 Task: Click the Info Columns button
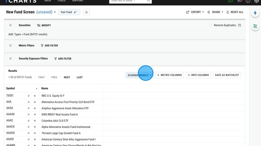(198, 75)
